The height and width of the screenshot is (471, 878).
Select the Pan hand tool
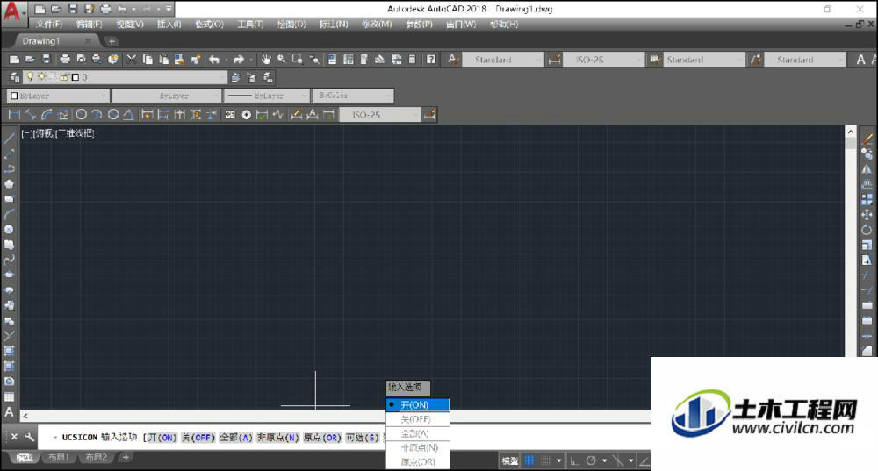click(266, 60)
